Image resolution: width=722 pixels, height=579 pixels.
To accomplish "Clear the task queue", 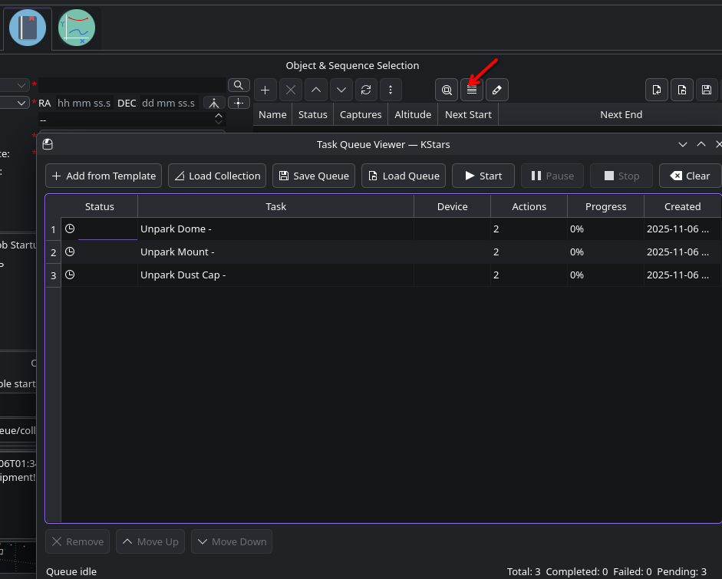I will coord(690,176).
